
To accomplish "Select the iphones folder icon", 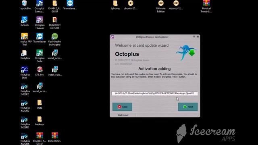I will pos(115,5).
